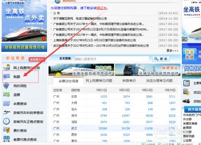Open the 公安部 related link
The height and width of the screenshot is (145, 201).
pos(187,141)
